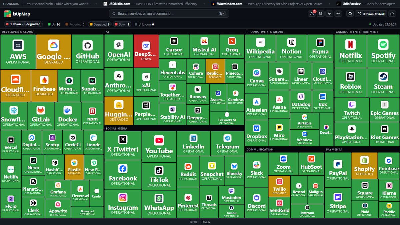Open the Spotify tile
The width and height of the screenshot is (400, 225).
[x=383, y=51]
